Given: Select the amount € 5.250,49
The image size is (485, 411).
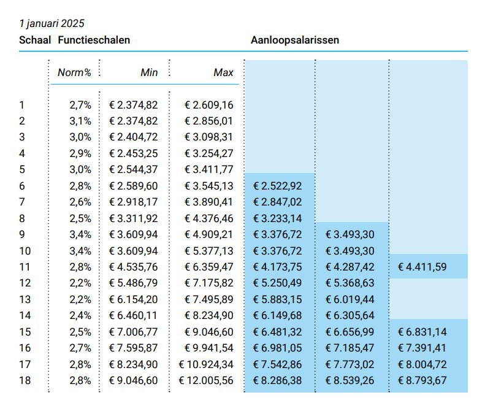Looking at the screenshot, I should pyautogui.click(x=280, y=283).
